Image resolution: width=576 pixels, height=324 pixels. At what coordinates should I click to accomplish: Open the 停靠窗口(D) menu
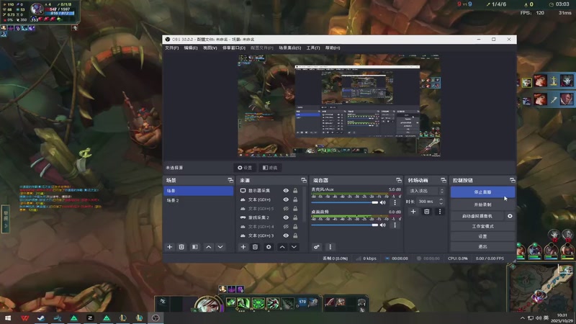[x=233, y=48]
